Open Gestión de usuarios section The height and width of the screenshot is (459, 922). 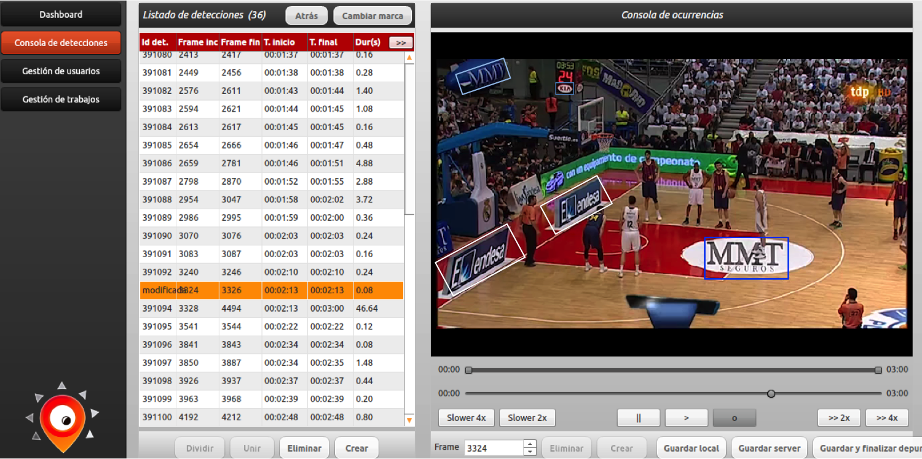click(x=61, y=71)
